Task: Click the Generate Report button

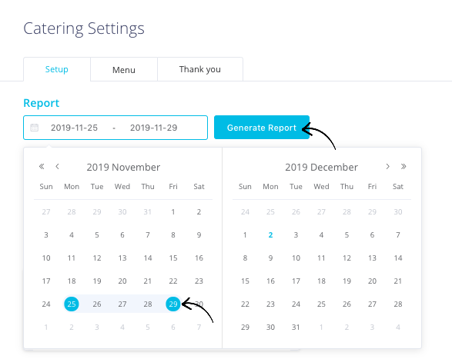Action: 262,128
